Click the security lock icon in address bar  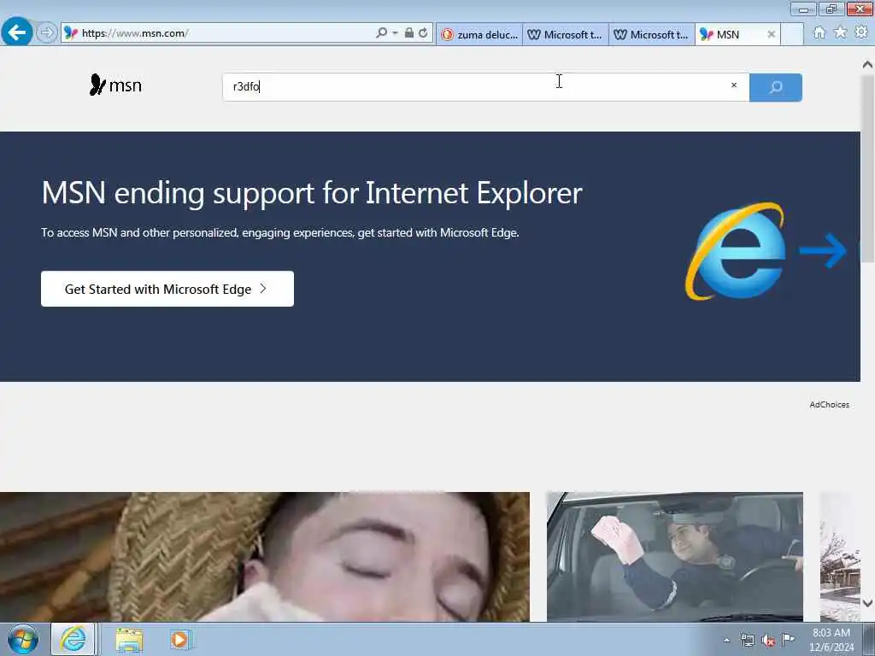409,33
